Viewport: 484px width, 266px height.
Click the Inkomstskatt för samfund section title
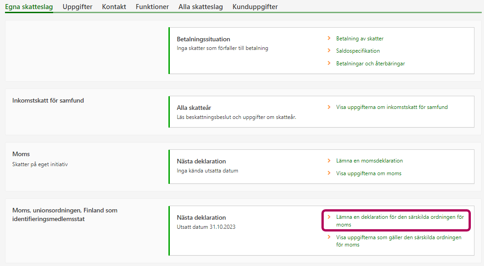pyautogui.click(x=48, y=100)
